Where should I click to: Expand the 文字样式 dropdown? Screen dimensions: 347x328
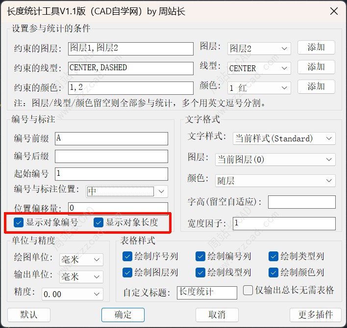283,139
